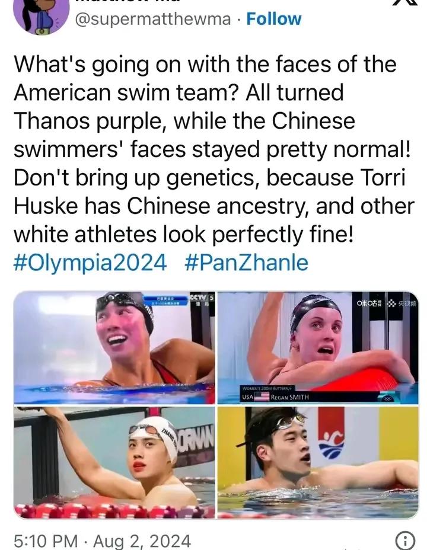Click the Women's 200m Butterfly caption label
This screenshot has width=427, height=550.
[269, 388]
